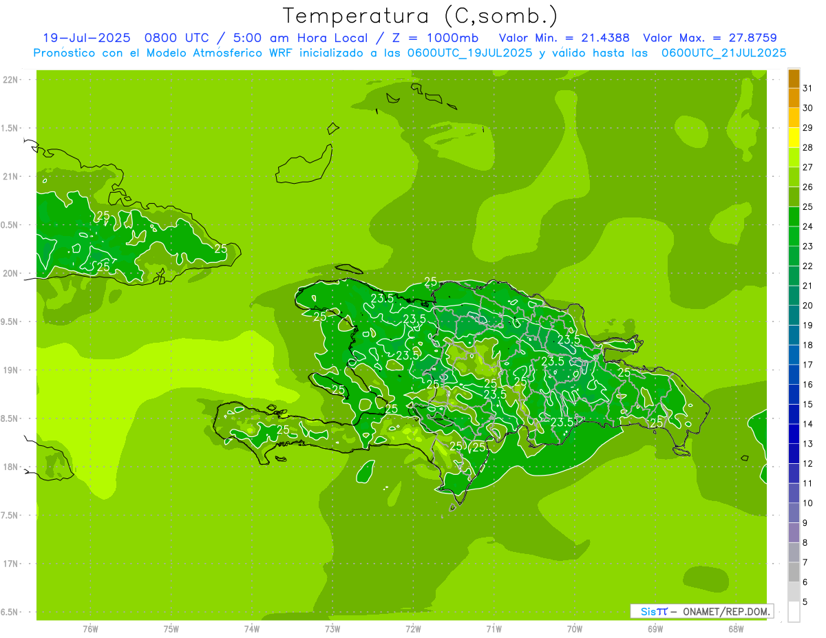Image resolution: width=826 pixels, height=638 pixels.
Task: Click the "68W" longitude axis label
Action: click(736, 629)
